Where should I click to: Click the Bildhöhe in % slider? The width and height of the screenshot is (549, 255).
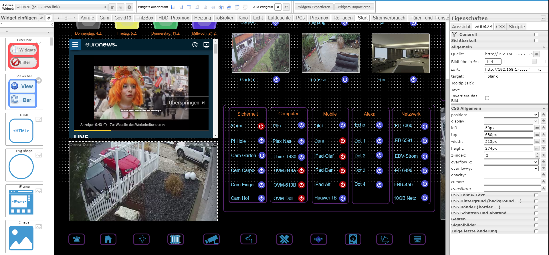pos(525,62)
